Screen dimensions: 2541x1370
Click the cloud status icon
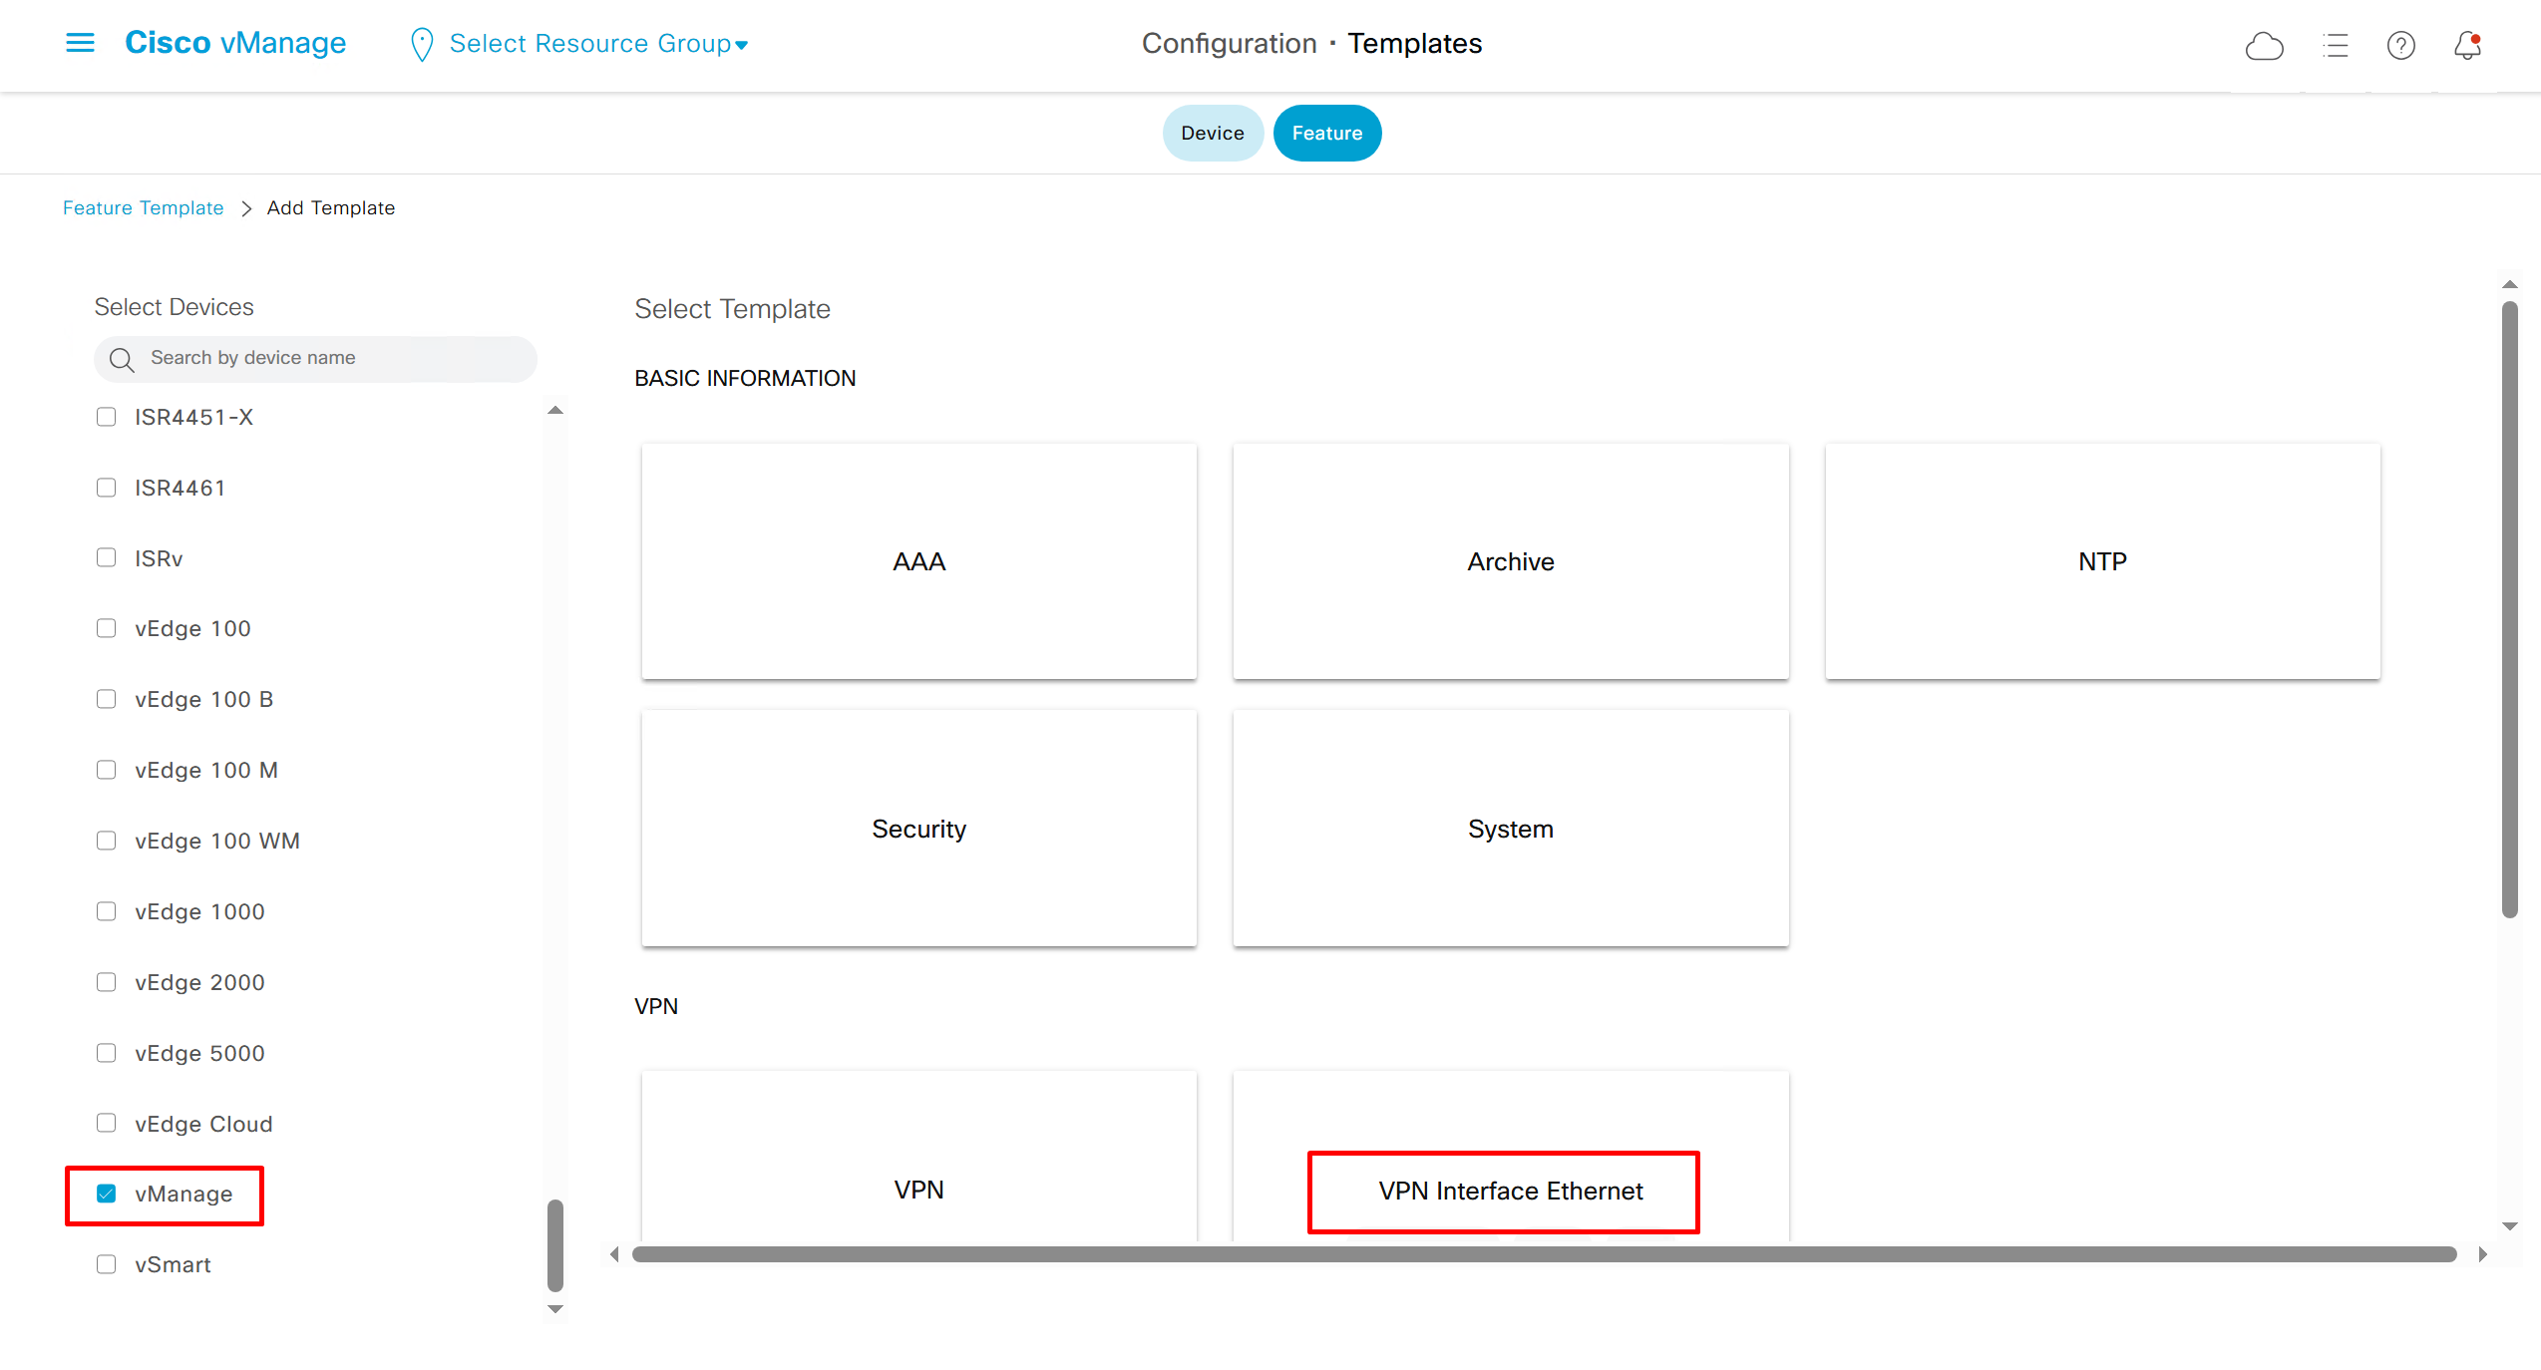[x=2264, y=46]
